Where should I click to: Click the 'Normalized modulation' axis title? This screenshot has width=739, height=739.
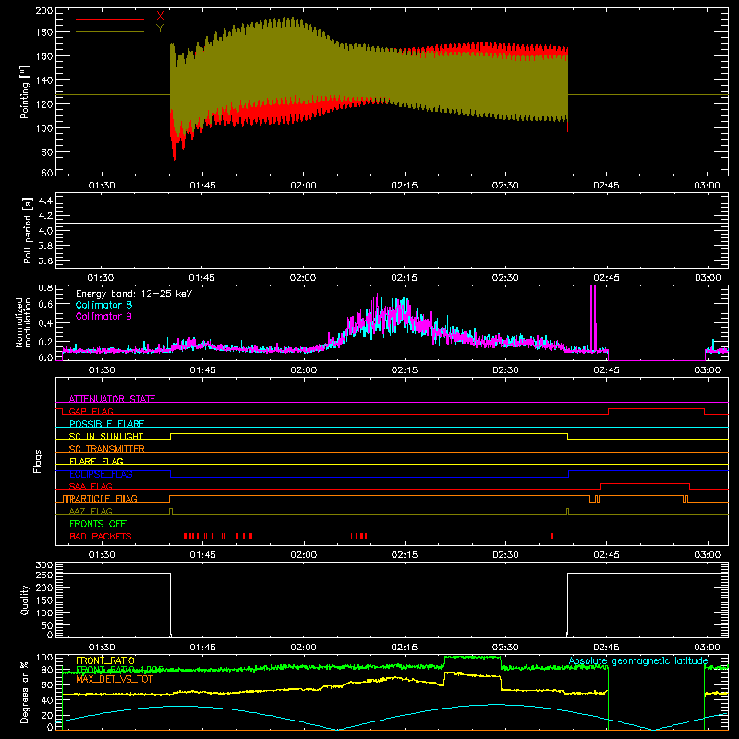pos(23,322)
